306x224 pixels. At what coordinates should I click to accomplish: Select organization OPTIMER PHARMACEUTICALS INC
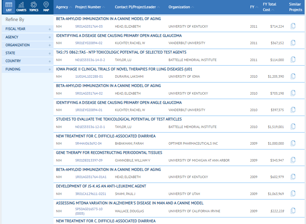[x=193, y=144]
